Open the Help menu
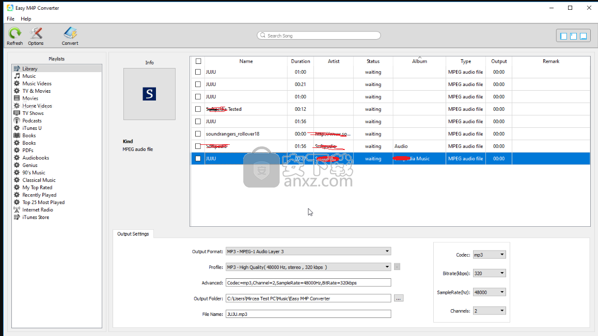This screenshot has height=336, width=598. tap(26, 19)
